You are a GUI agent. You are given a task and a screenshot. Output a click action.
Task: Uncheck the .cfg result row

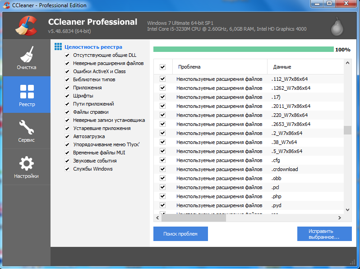coord(162,160)
